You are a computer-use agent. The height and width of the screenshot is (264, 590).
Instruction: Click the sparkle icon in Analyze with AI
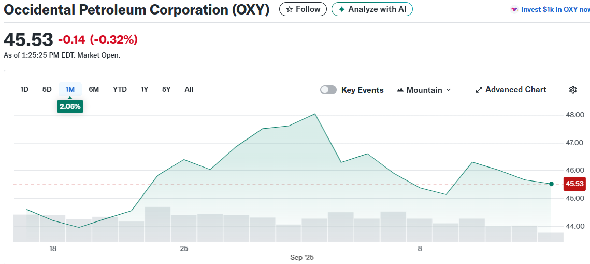tap(341, 9)
